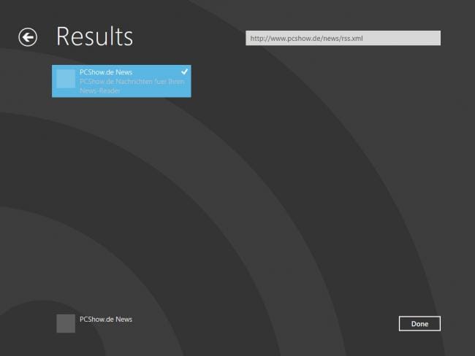Click the description 'PCShow.de Nachrichten fuer Ihren News-Reader'
Viewport: 475px width, 356px height.
click(132, 86)
